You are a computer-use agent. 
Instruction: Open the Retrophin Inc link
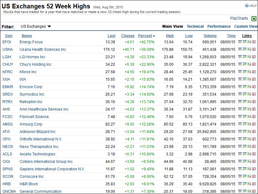(x=31, y=102)
